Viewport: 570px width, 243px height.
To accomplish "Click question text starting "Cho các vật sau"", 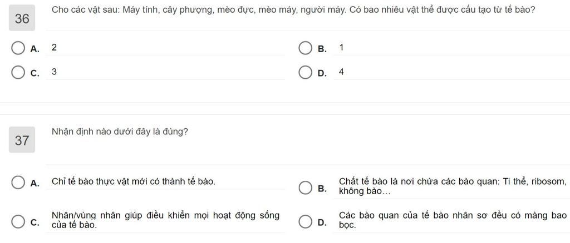I will (x=293, y=9).
